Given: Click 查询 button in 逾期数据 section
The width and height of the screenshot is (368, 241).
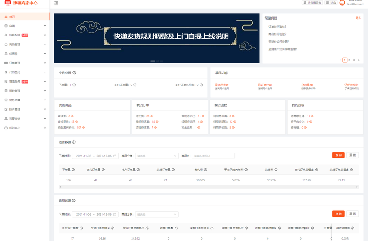Looking at the screenshot, I should coord(338,213).
